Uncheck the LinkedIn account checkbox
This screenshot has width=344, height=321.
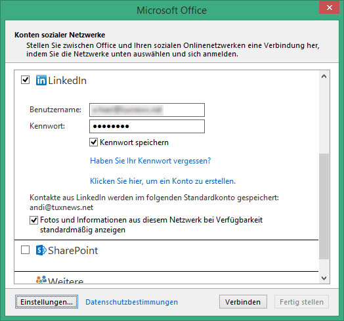click(x=25, y=80)
